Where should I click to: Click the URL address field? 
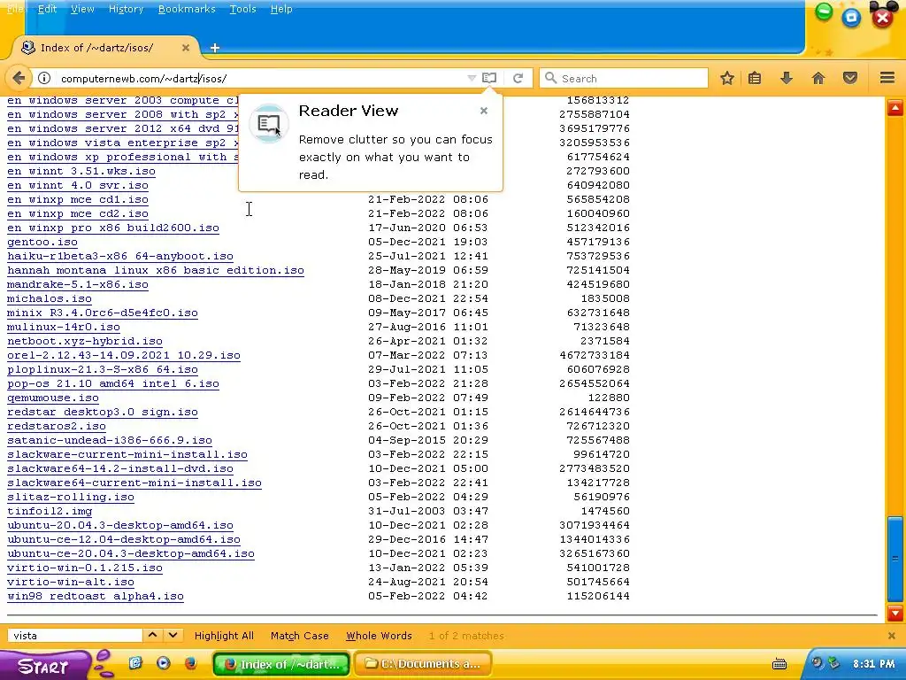[260, 78]
